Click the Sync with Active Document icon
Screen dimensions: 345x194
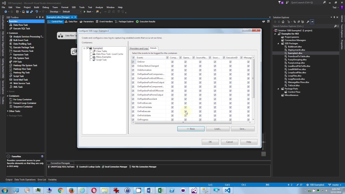click(295, 22)
